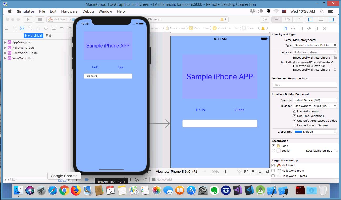Switch to Flat navigator view

(x=48, y=35)
